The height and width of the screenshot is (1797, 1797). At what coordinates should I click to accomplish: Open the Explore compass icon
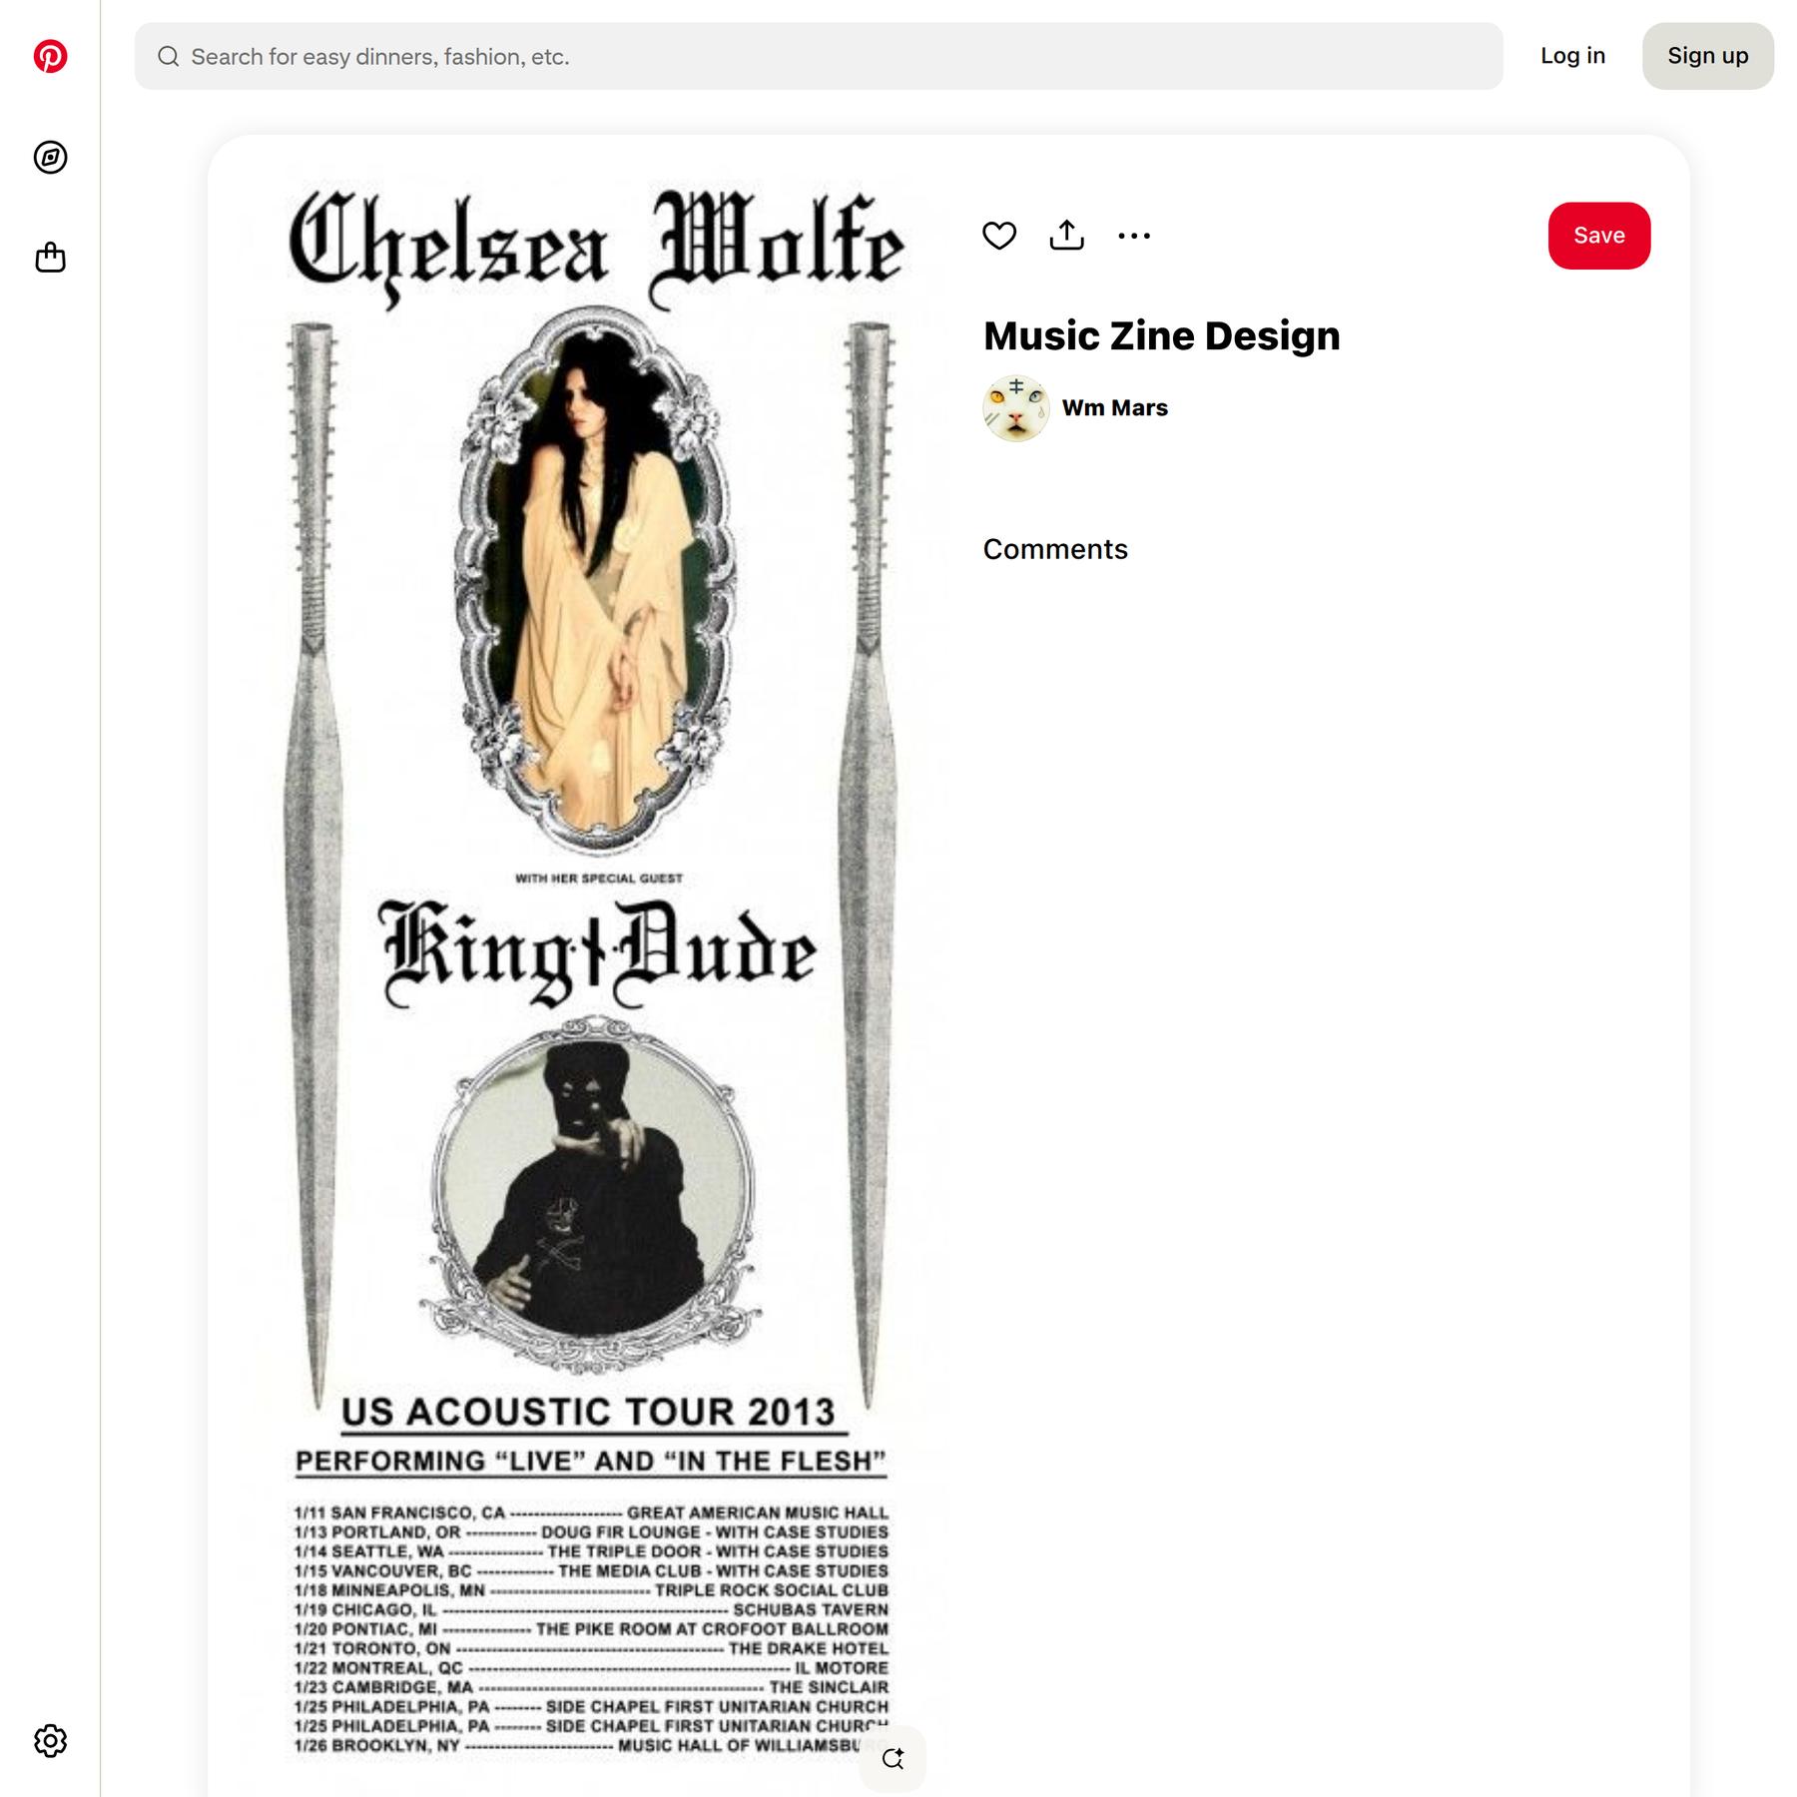pos(50,157)
